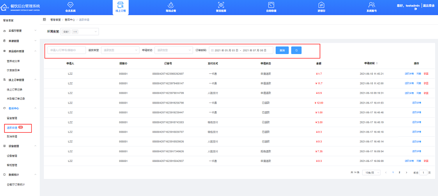Image resolution: width=438 pixels, height=196 pixels.
Task: Click the 申请人/订单号/顾客ID search field
Action: tap(67, 50)
